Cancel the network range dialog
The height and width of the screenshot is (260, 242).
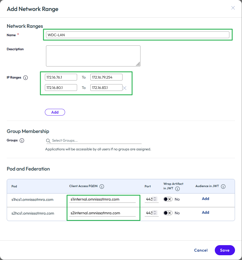click(x=201, y=250)
